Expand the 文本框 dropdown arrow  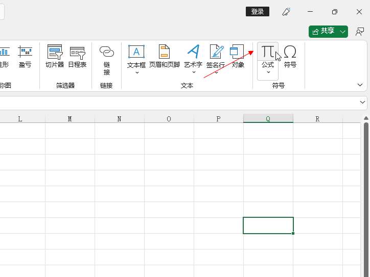click(x=137, y=72)
